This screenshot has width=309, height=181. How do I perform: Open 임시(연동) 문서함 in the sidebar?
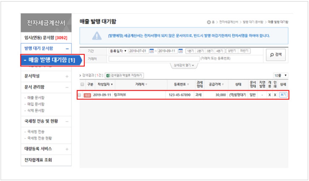coord(46,38)
